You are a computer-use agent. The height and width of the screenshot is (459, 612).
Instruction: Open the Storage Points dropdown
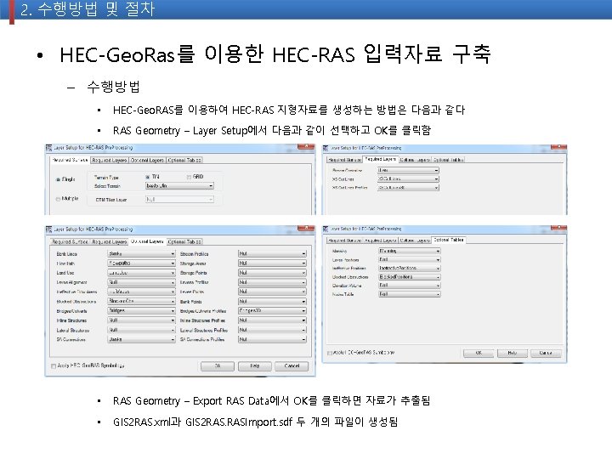[x=272, y=273]
